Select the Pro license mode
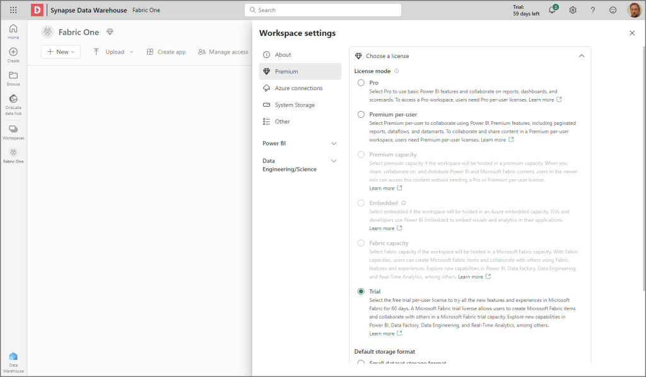This screenshot has width=646, height=377. click(x=361, y=83)
